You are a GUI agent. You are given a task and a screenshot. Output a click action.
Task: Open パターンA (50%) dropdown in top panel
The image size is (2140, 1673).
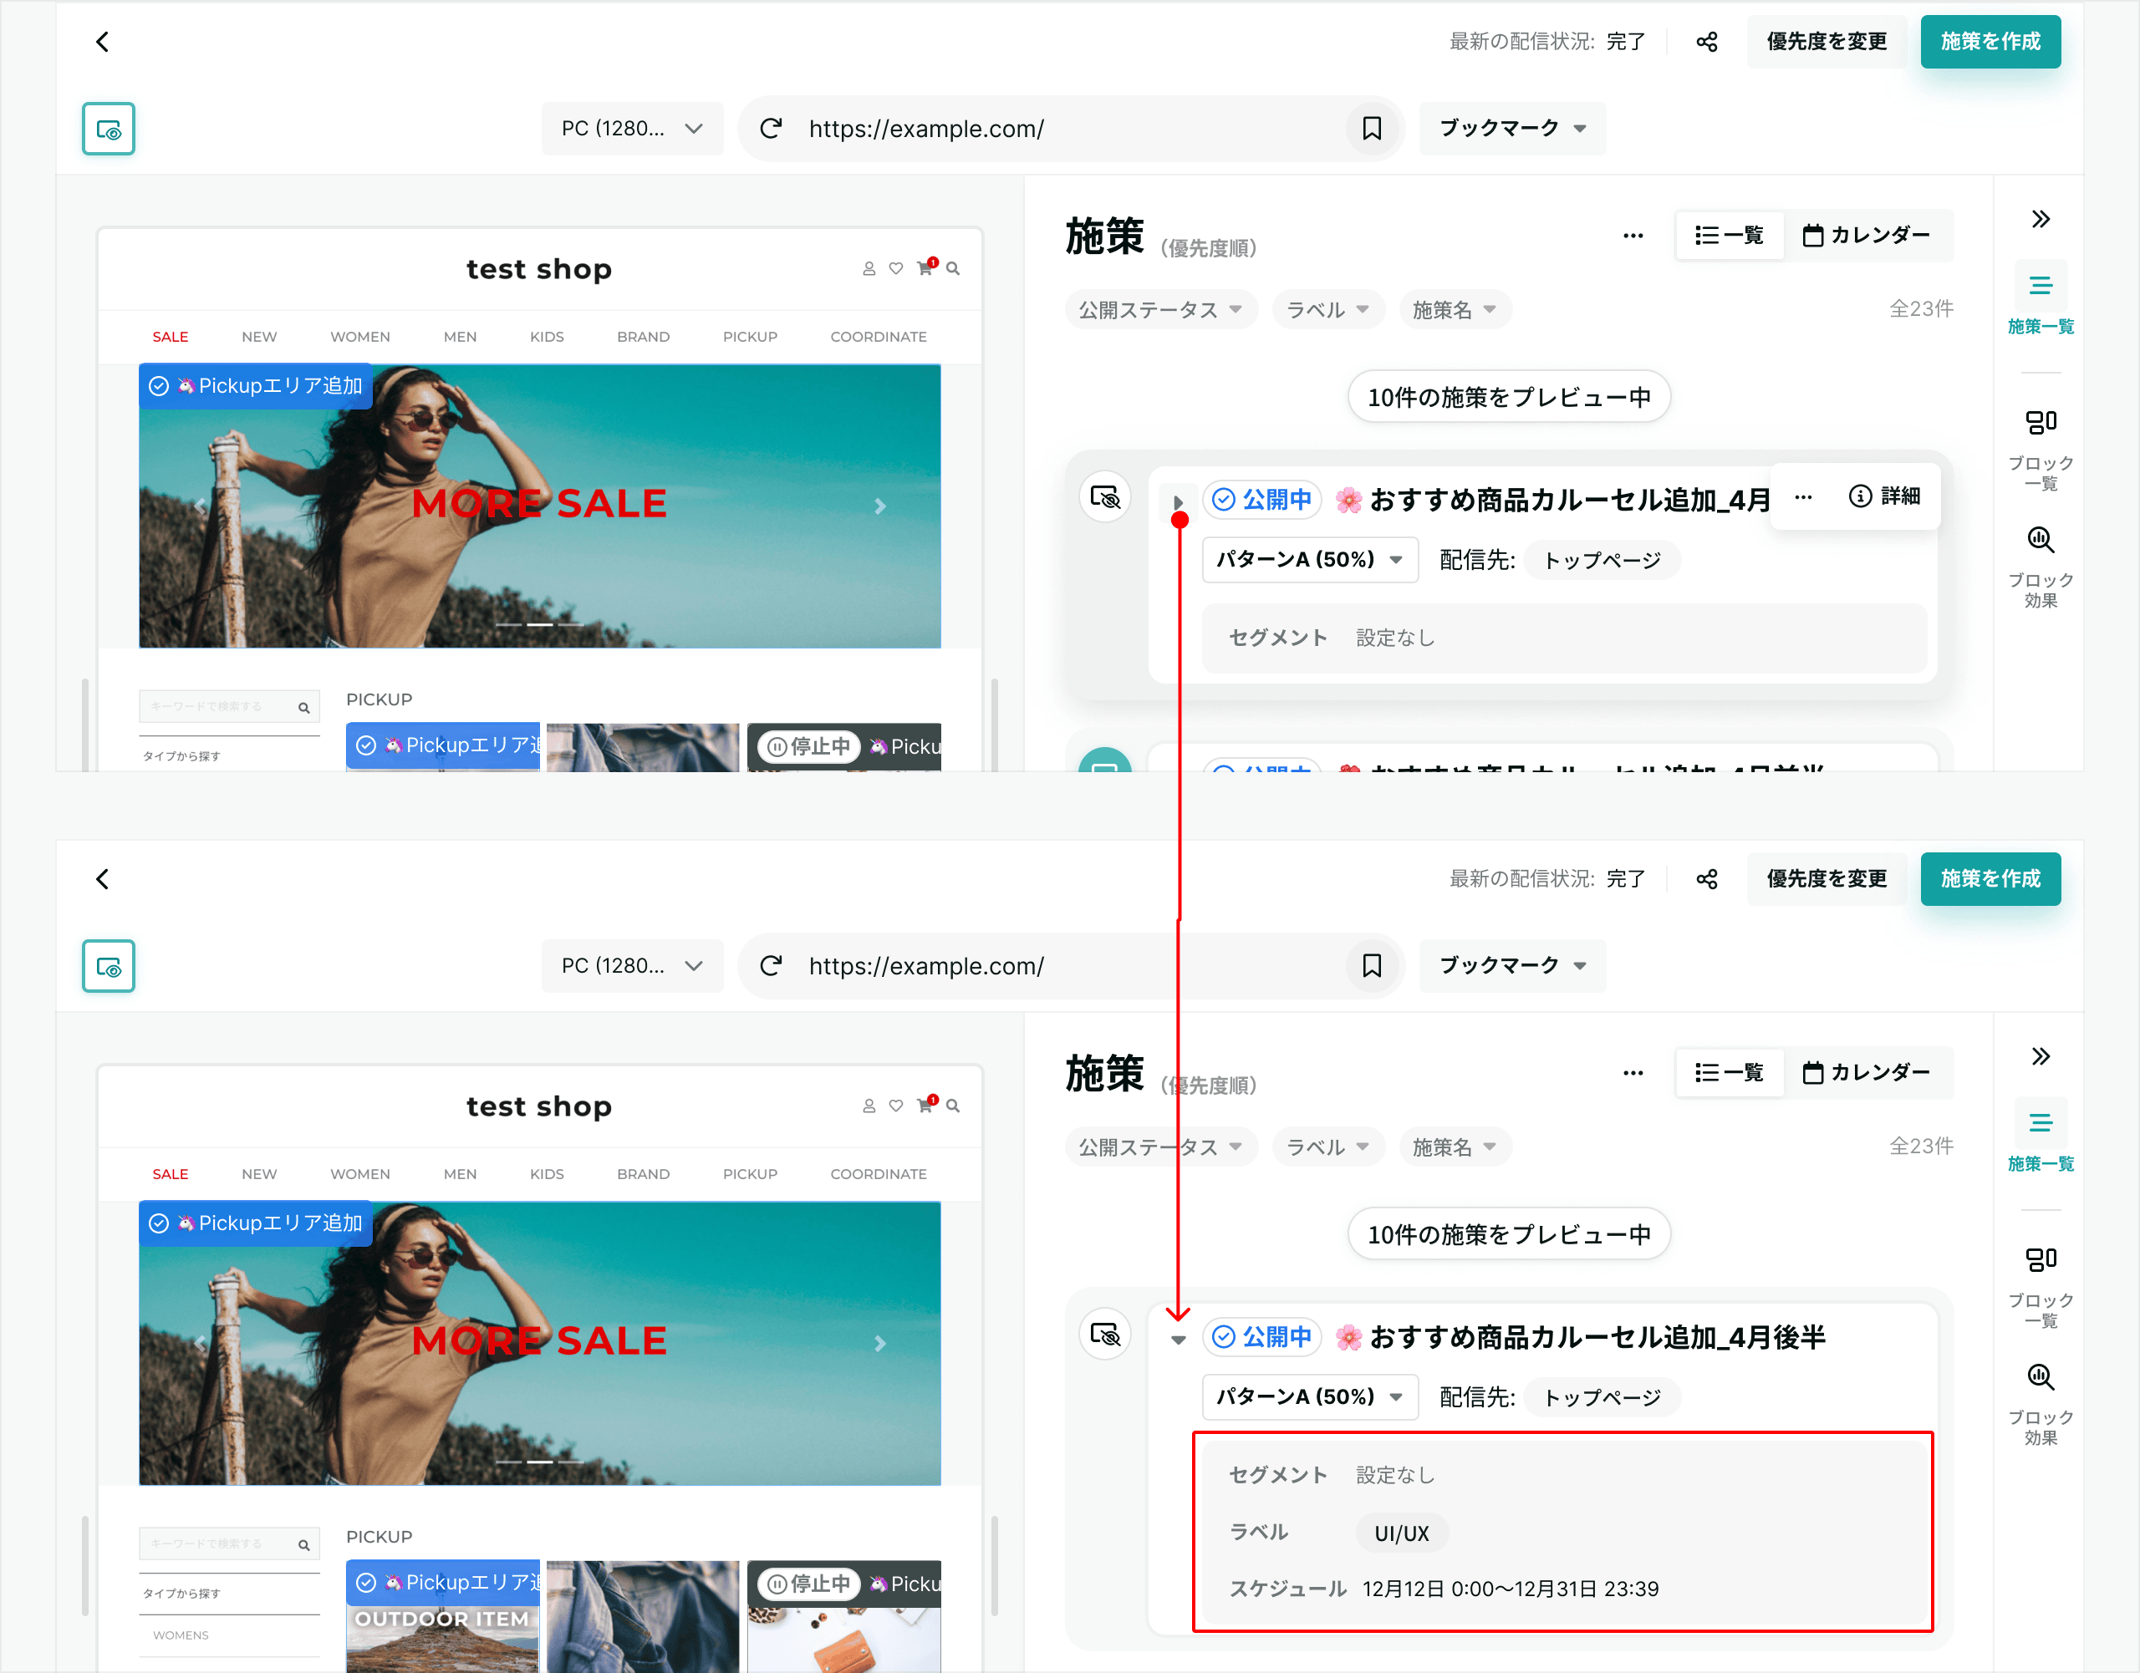click(1310, 559)
